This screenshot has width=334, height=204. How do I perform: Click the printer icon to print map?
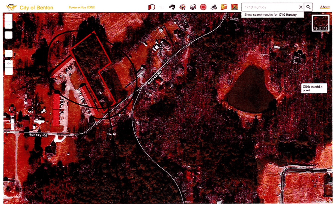(214, 7)
